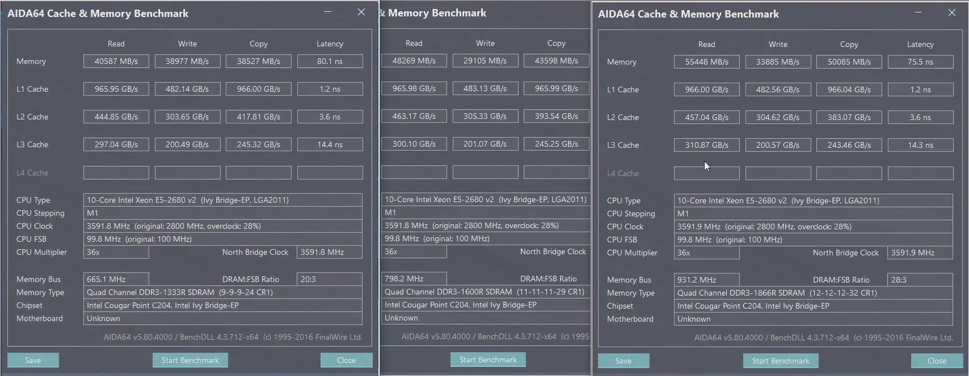Select memory copy value 38527 MB/s
The image size is (969, 376).
259,61
